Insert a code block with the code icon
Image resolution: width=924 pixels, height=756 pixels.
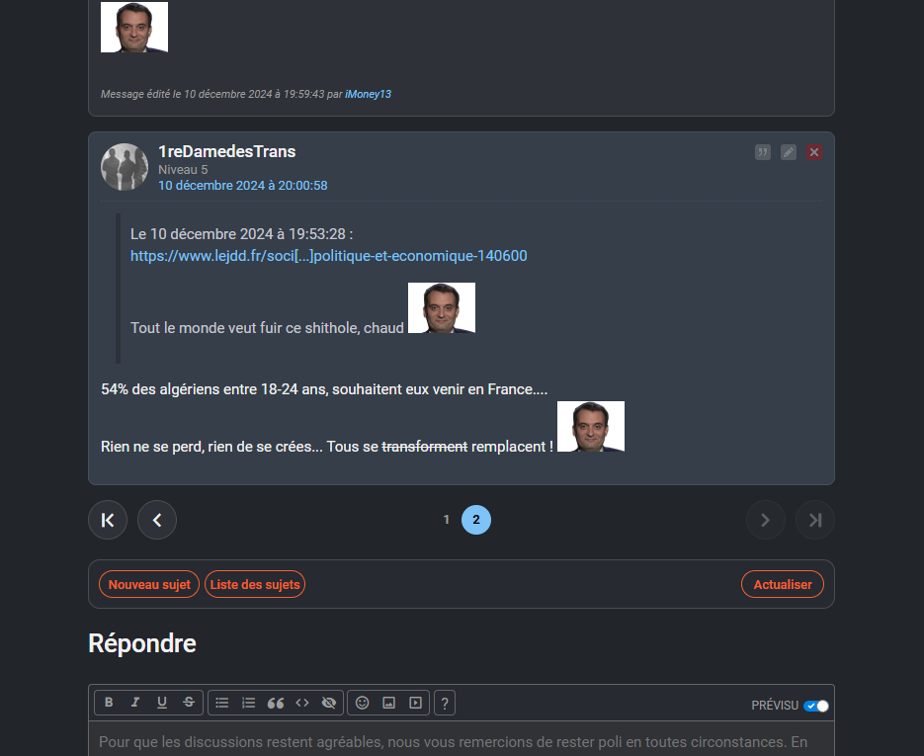coord(302,703)
